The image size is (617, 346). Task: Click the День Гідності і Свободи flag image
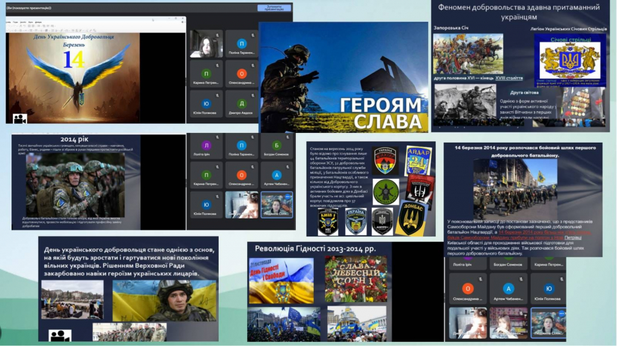(x=281, y=281)
